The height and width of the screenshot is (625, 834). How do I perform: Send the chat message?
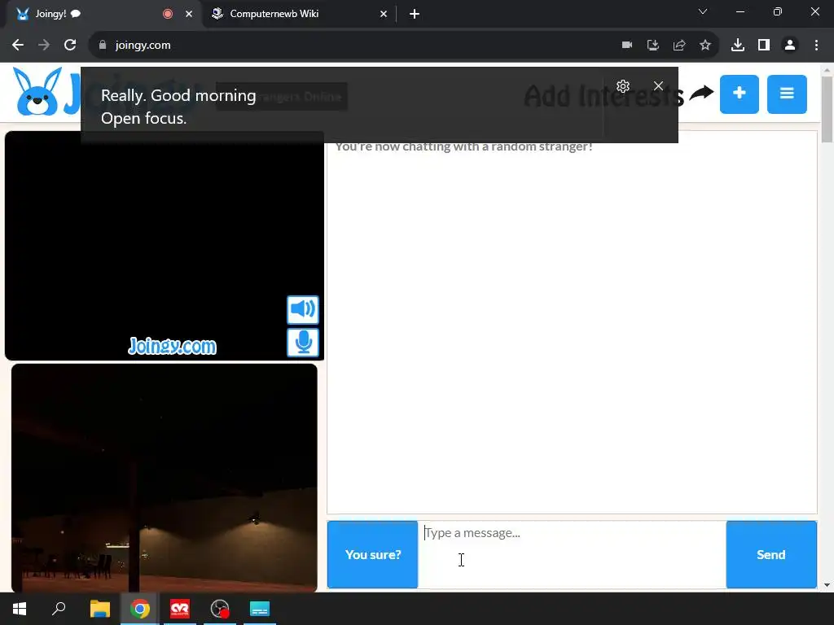771,554
